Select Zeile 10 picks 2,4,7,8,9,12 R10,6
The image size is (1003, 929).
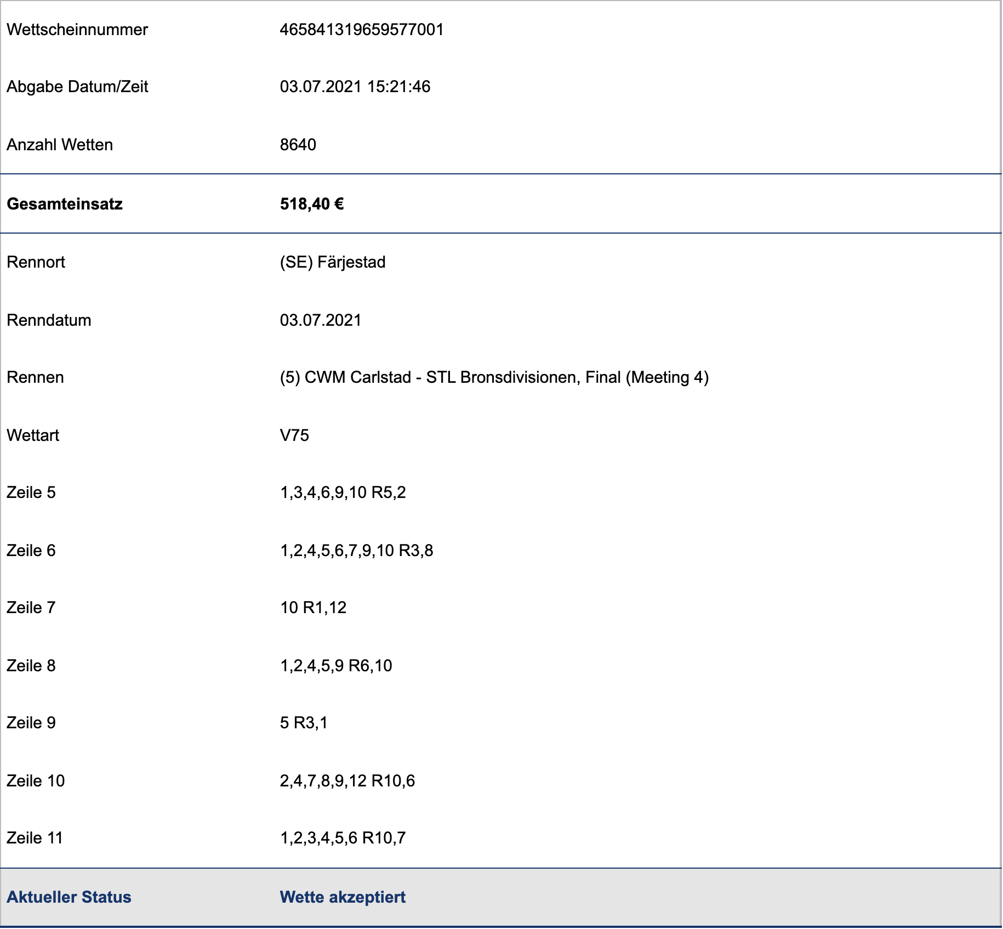(x=347, y=781)
